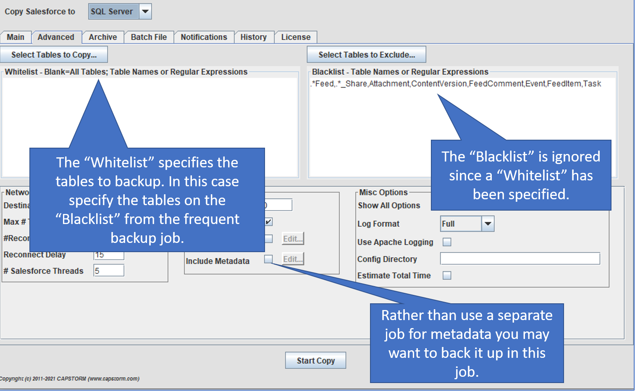Click the Config Directory input field

point(520,258)
